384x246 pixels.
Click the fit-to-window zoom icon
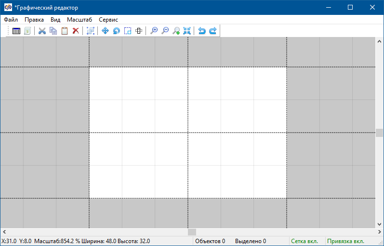click(x=187, y=31)
